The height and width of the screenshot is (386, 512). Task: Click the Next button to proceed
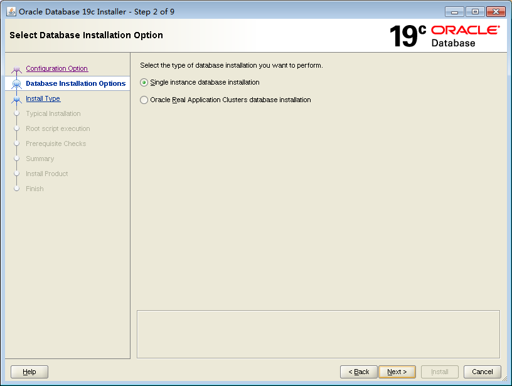[397, 372]
